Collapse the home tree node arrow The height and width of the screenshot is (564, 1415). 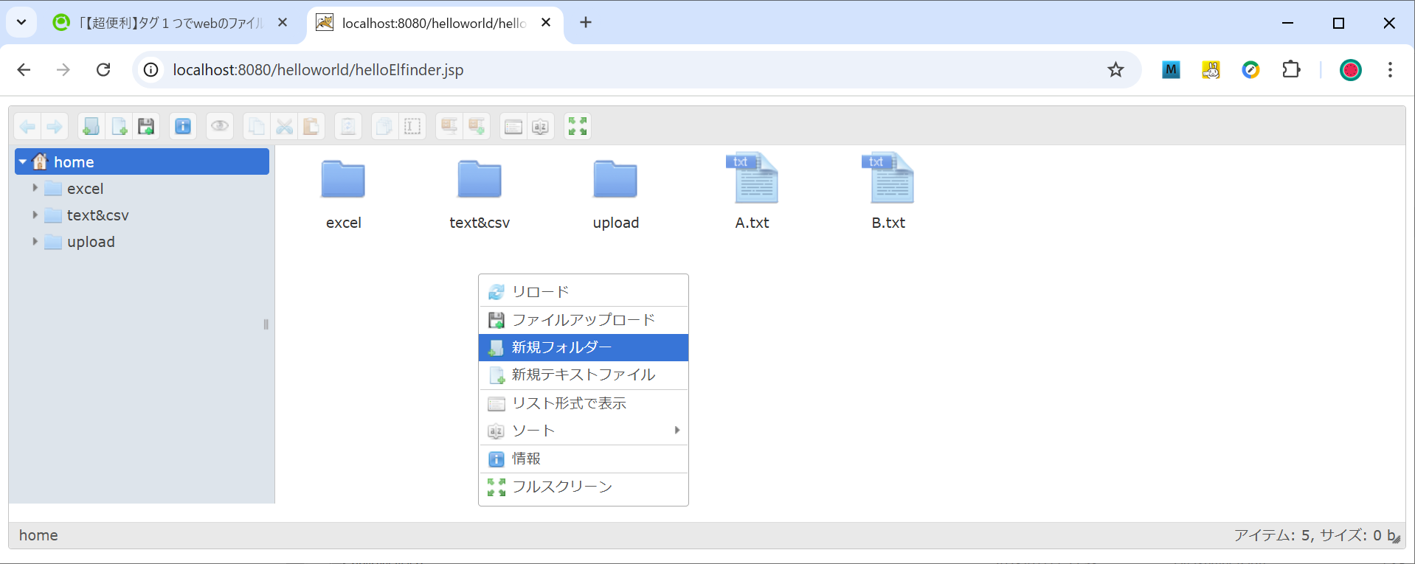tap(23, 161)
